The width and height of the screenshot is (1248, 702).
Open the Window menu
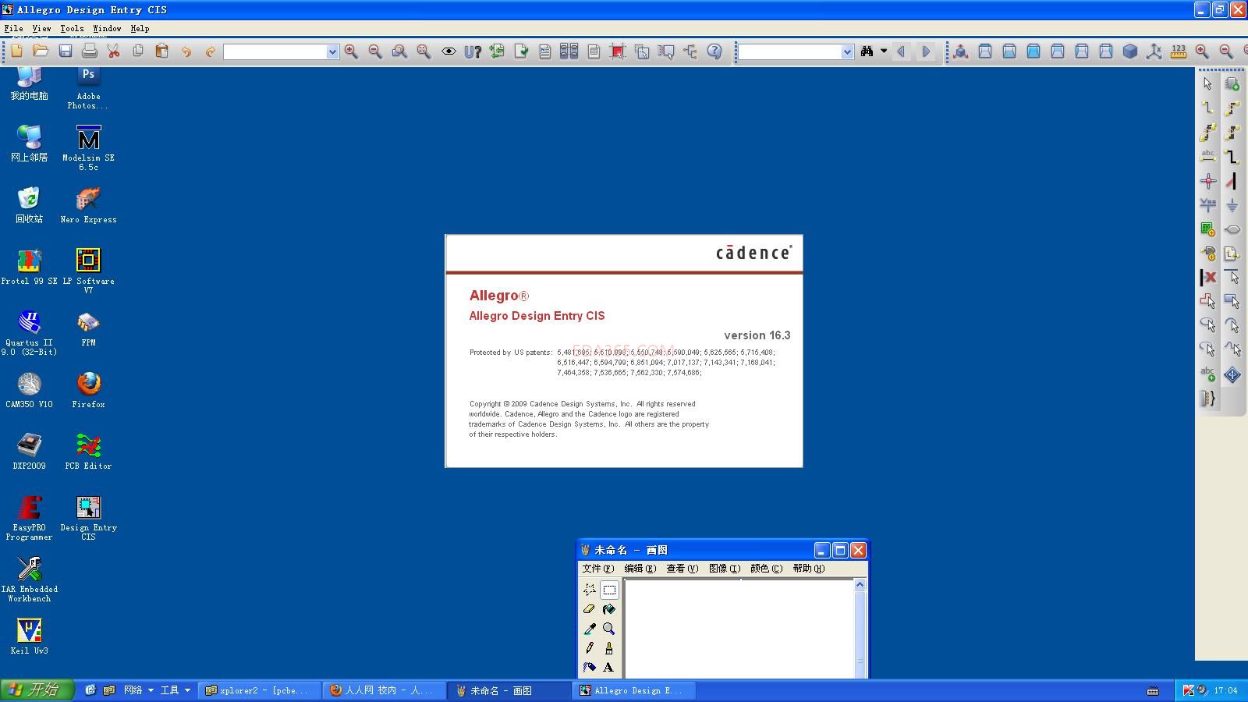click(x=107, y=28)
